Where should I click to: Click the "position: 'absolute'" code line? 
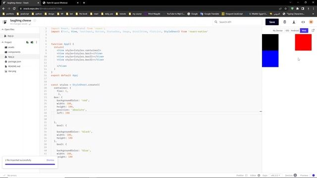click(71, 110)
